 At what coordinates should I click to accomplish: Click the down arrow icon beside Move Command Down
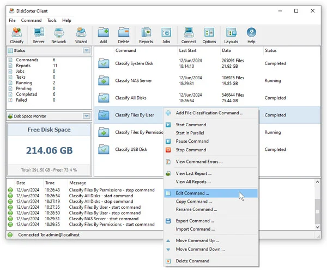tap(168, 249)
